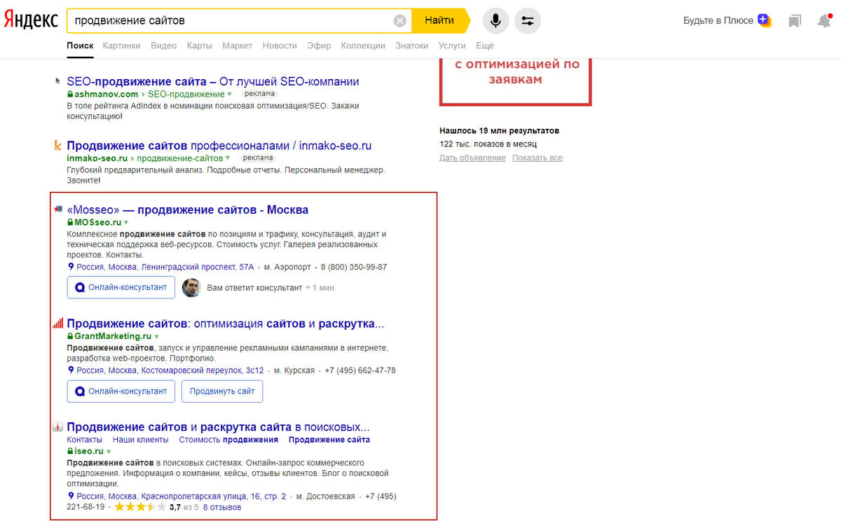Image resolution: width=841 pixels, height=521 pixels.
Task: Switch to Маркет tab
Action: tap(238, 46)
